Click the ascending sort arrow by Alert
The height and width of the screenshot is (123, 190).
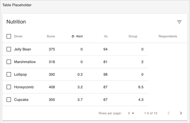point(73,36)
